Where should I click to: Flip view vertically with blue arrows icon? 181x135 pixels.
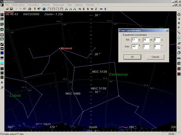tap(105, 9)
